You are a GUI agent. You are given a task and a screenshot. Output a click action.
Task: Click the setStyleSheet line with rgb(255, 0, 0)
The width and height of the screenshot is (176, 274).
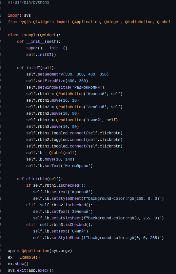coord(98,199)
